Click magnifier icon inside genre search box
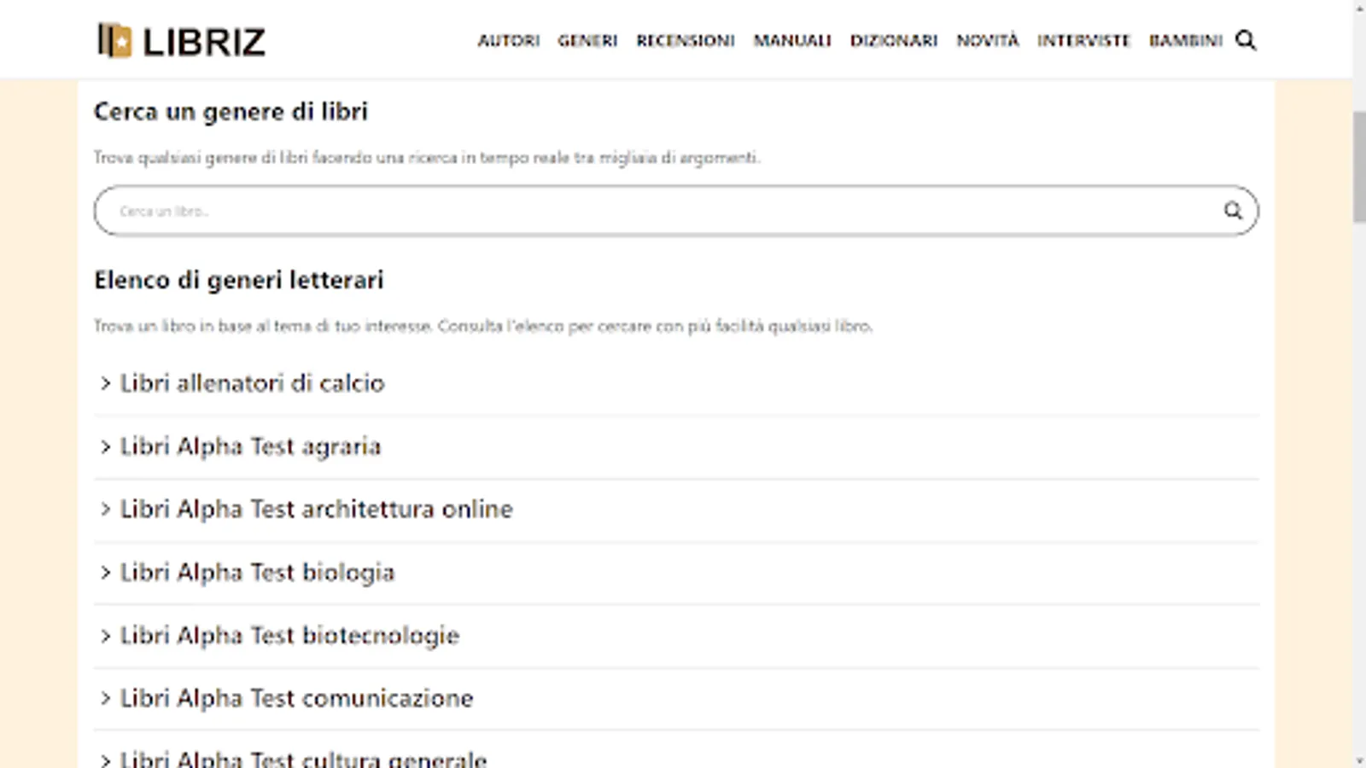The image size is (1366, 768). pyautogui.click(x=1233, y=211)
